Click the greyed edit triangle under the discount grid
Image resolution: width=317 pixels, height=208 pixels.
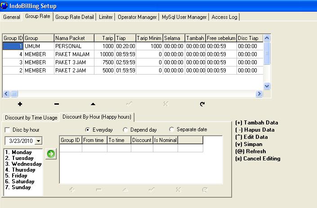click(125, 190)
